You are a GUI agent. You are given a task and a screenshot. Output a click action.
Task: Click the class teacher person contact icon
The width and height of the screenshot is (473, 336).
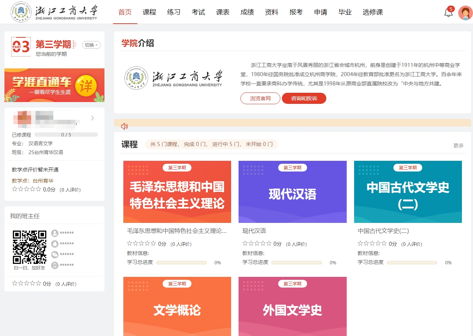[55, 233]
